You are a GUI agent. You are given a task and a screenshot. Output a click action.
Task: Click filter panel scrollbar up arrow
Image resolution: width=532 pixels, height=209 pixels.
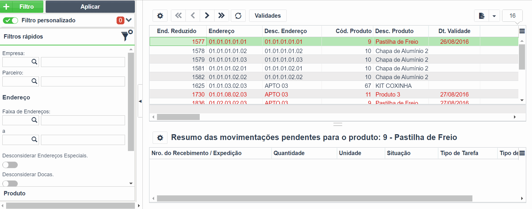131,49
